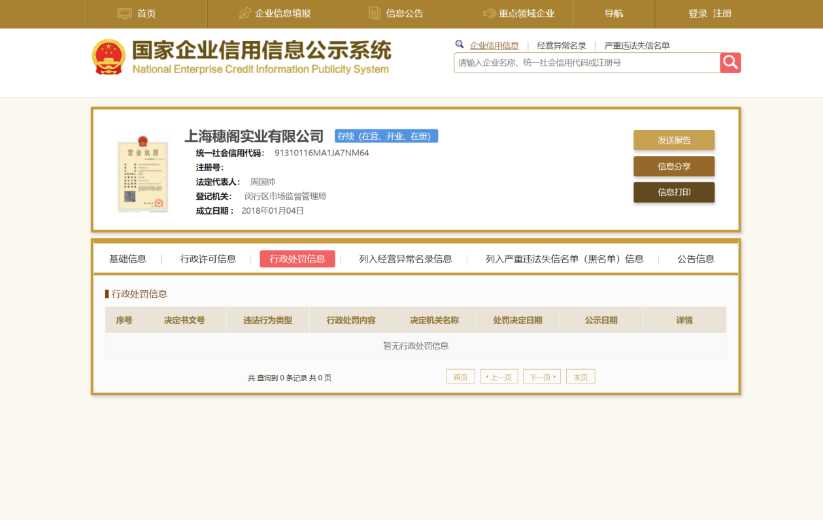Switch to the 行政许可信息 tab

[x=208, y=259]
